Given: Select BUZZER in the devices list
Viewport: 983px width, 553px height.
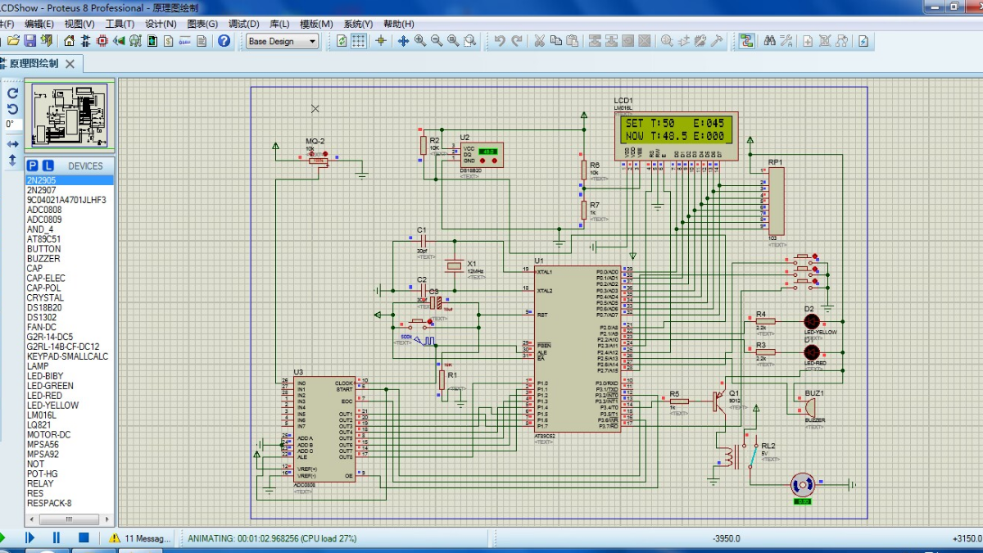Looking at the screenshot, I should pos(69,259).
